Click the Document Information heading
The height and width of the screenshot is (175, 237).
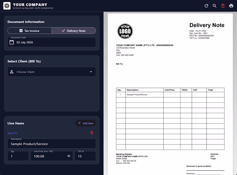point(26,22)
